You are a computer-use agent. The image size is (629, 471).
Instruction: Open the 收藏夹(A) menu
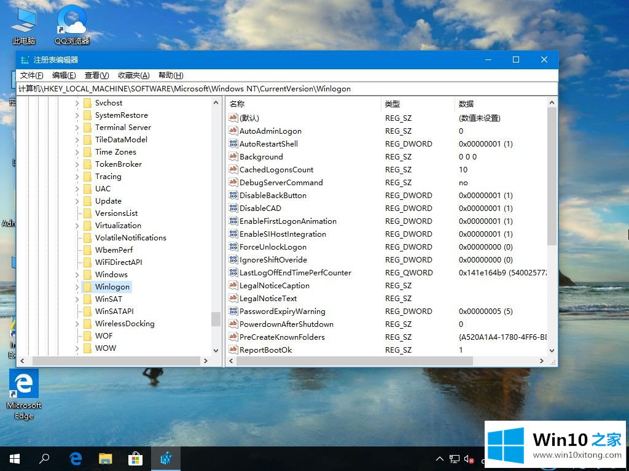(133, 75)
